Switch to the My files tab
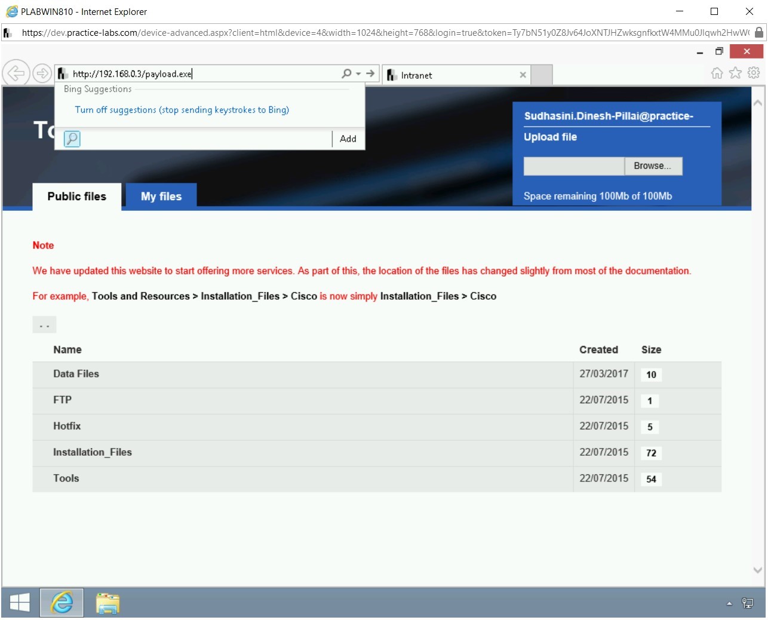 pos(161,196)
